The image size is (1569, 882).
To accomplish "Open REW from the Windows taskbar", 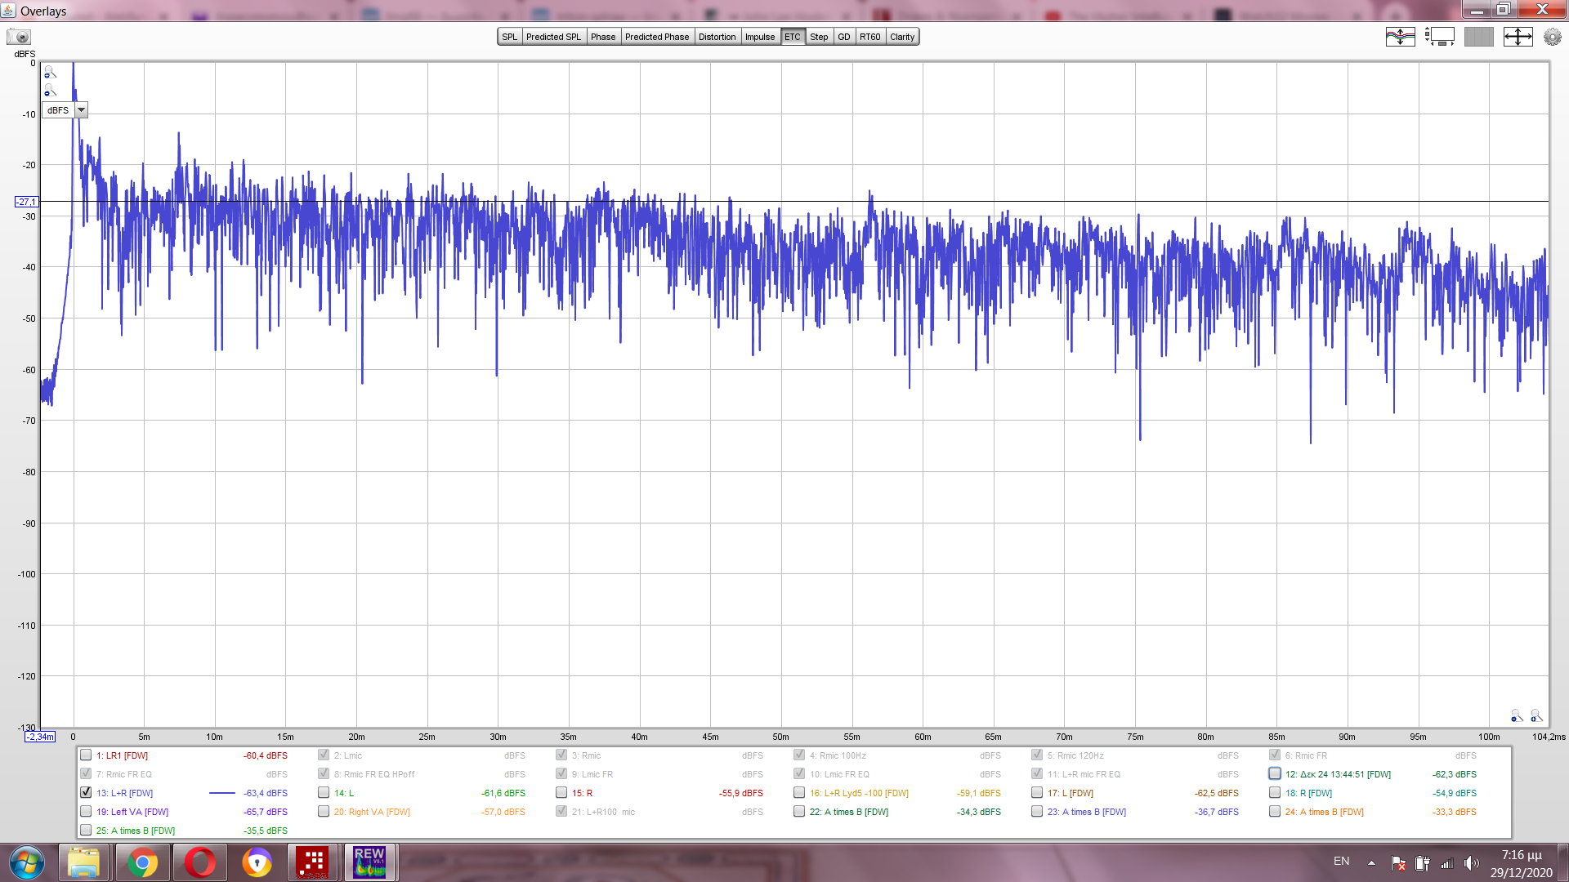I will tap(369, 862).
